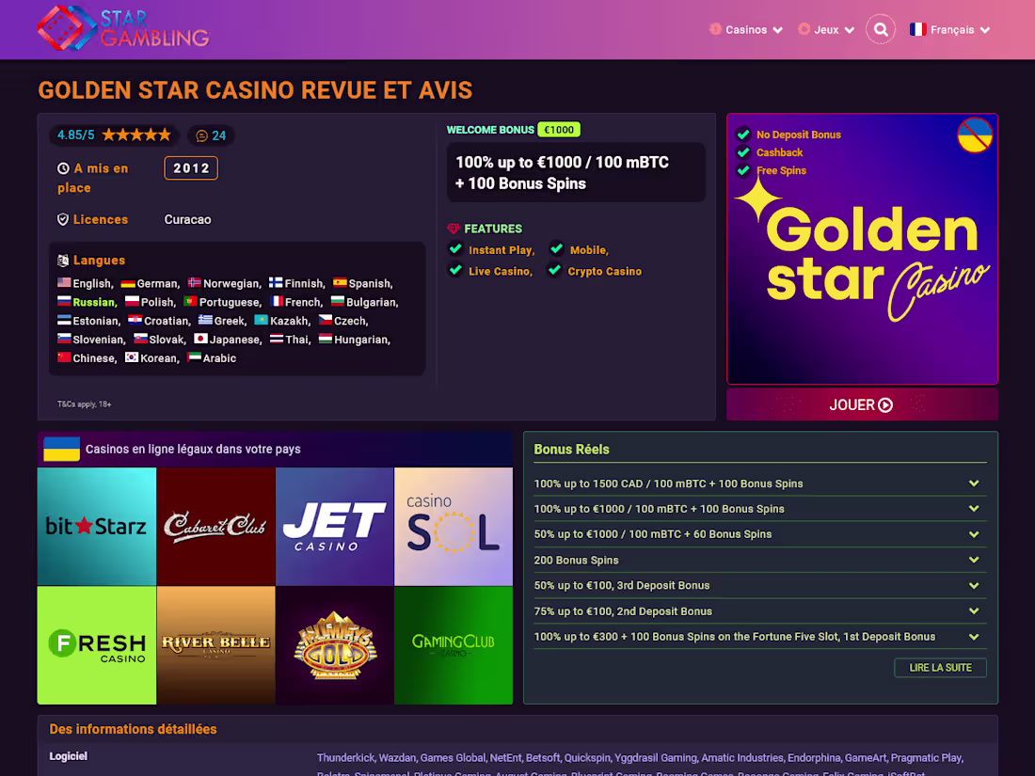Select the bitStarz casino thumbnail
Screen dimensions: 1035x776
(x=96, y=526)
